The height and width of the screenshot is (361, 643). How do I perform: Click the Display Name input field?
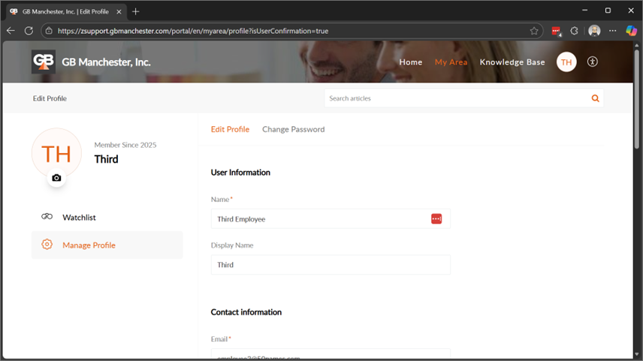[x=330, y=265]
